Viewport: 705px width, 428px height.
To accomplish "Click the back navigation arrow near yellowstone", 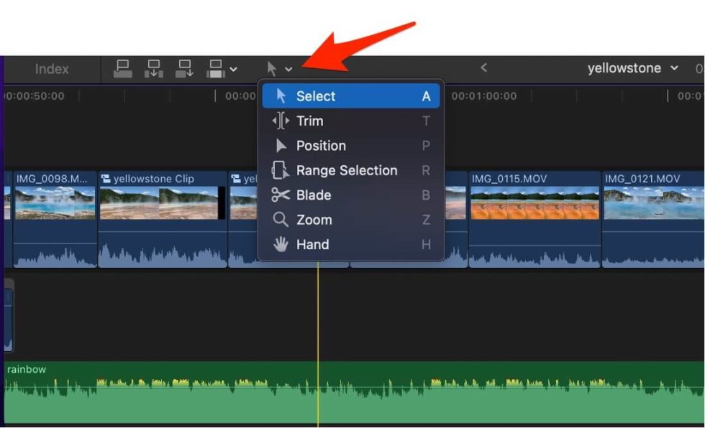I will [x=484, y=68].
